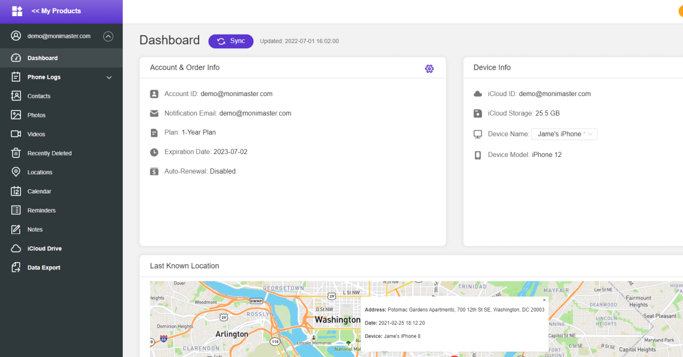This screenshot has height=357, width=683.
Task: Sync the dashboard data
Action: (x=231, y=41)
